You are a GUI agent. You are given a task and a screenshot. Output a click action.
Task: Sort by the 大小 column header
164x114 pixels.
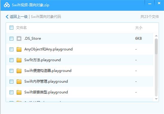139,28
